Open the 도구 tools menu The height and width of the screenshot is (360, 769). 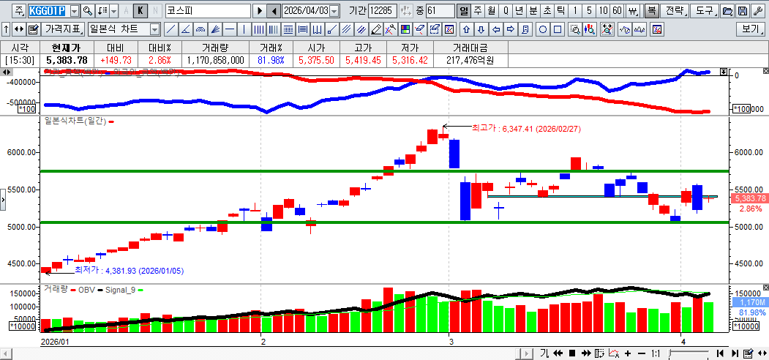pos(705,11)
